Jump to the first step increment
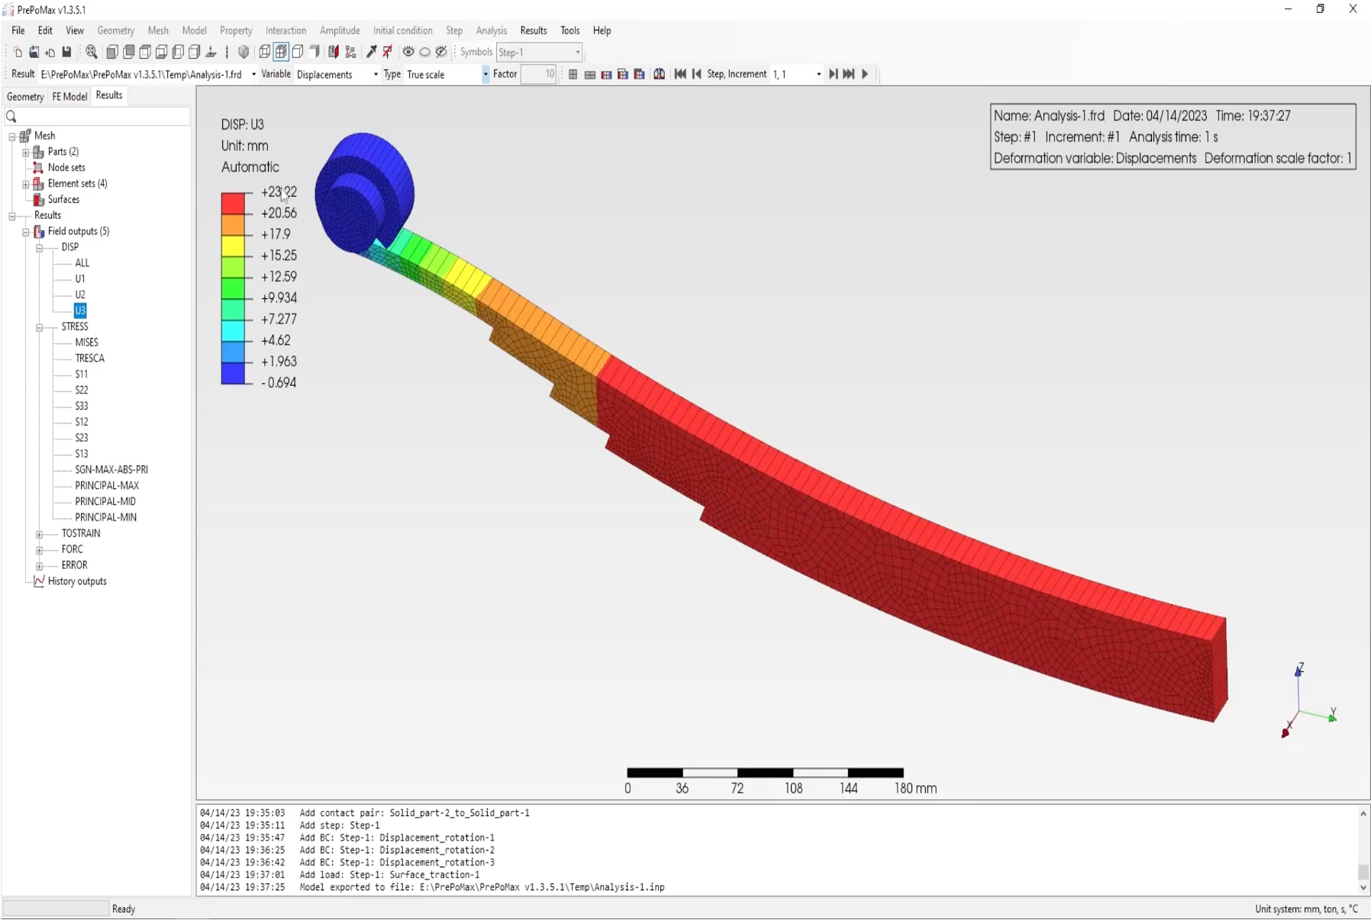 point(680,74)
